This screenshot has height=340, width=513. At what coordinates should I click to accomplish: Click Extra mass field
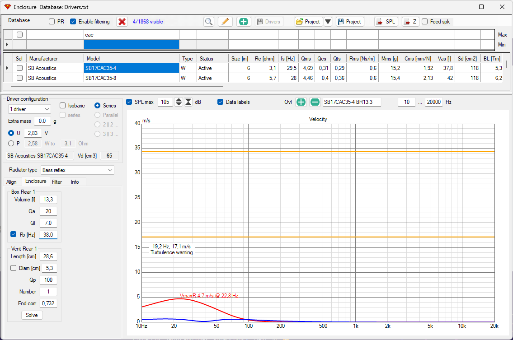(x=42, y=121)
